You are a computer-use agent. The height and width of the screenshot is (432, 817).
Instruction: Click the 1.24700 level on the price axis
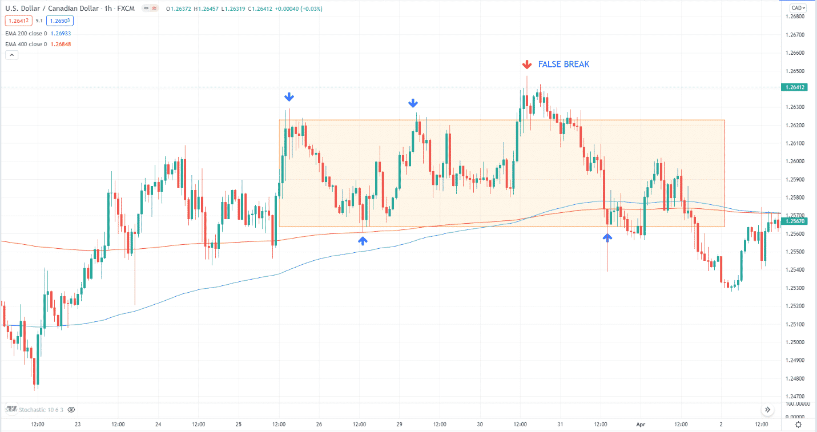pos(795,397)
